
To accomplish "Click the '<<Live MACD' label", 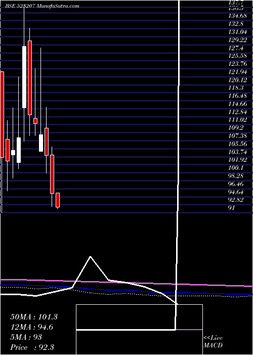I will (213, 342).
